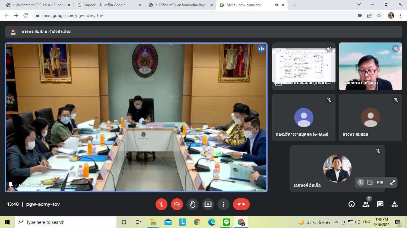
Task: Select the shared presentation thumbnail tile
Action: point(304,66)
